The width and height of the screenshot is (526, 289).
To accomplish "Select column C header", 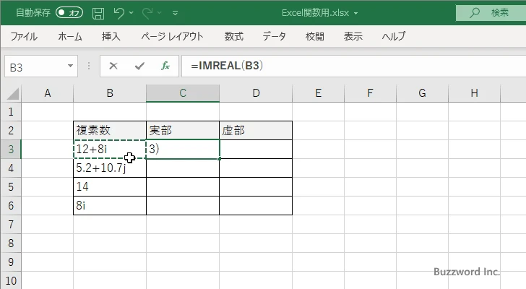I will coord(183,93).
